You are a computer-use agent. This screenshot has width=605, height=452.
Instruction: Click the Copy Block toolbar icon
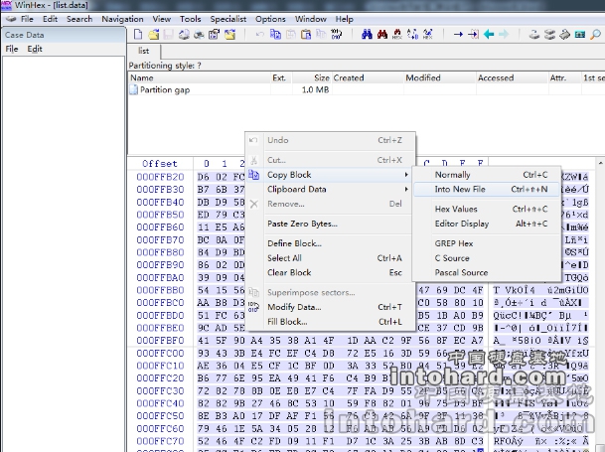275,35
